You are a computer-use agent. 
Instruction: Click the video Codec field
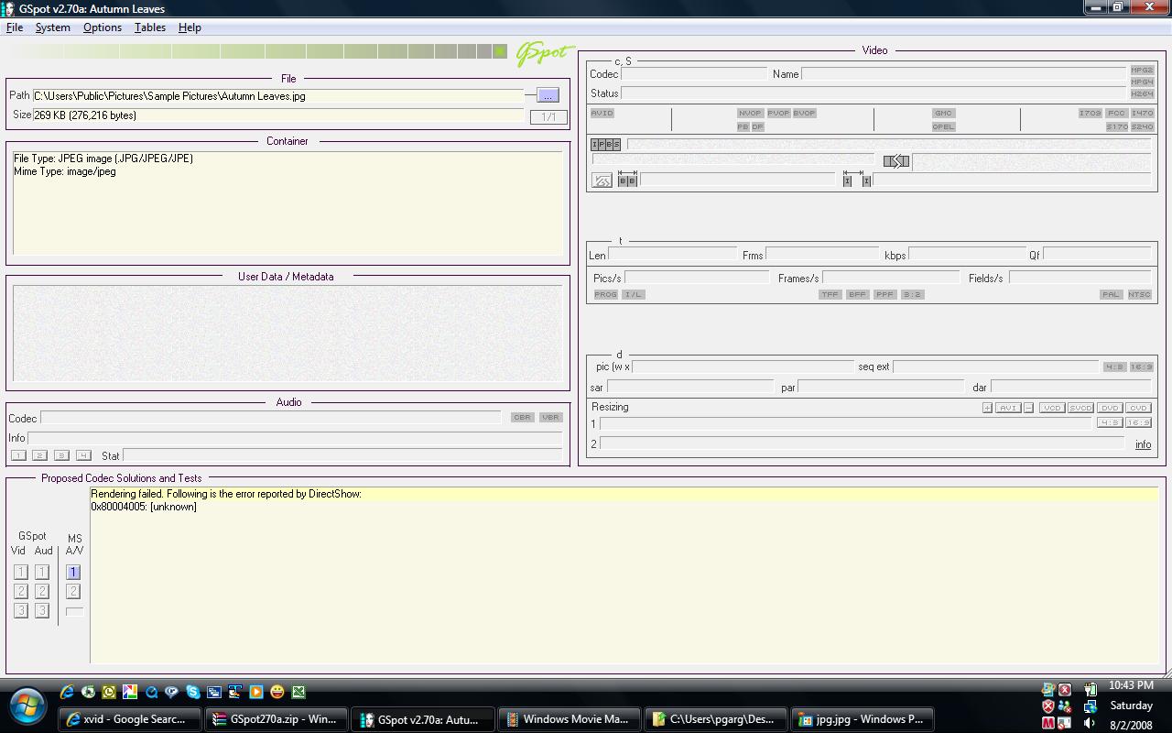point(694,73)
